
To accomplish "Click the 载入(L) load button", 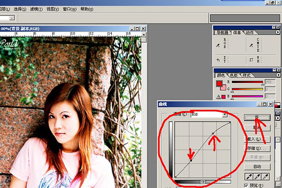I will coord(257,139).
